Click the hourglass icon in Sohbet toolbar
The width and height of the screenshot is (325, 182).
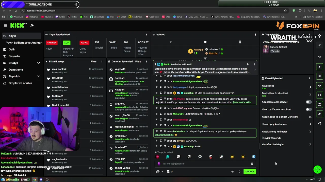tap(240, 42)
